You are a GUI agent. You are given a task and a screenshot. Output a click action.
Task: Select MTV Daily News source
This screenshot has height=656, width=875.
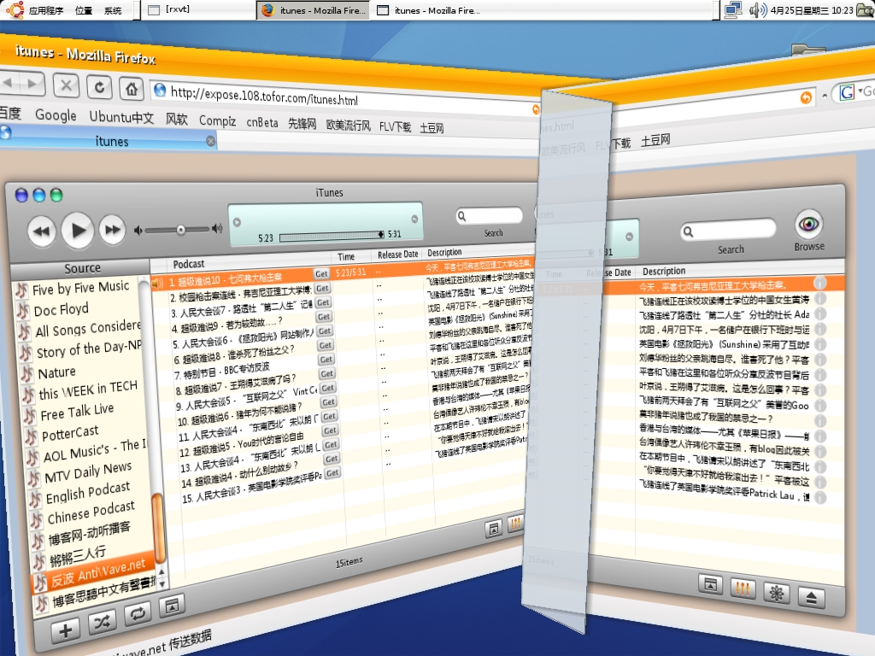88,471
